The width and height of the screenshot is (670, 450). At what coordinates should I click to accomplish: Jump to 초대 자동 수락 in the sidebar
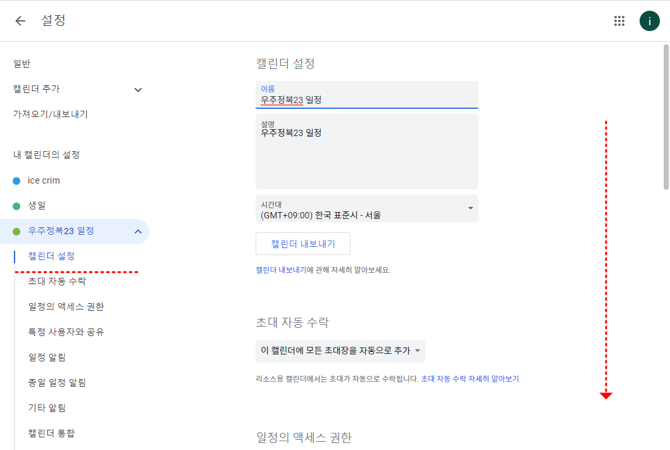pos(57,282)
